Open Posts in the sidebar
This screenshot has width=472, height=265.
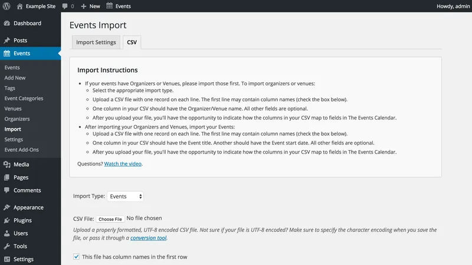(x=20, y=40)
